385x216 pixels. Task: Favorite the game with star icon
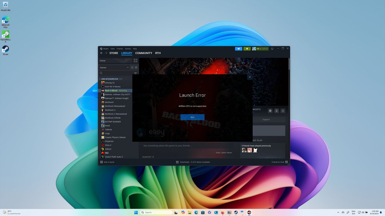click(283, 111)
